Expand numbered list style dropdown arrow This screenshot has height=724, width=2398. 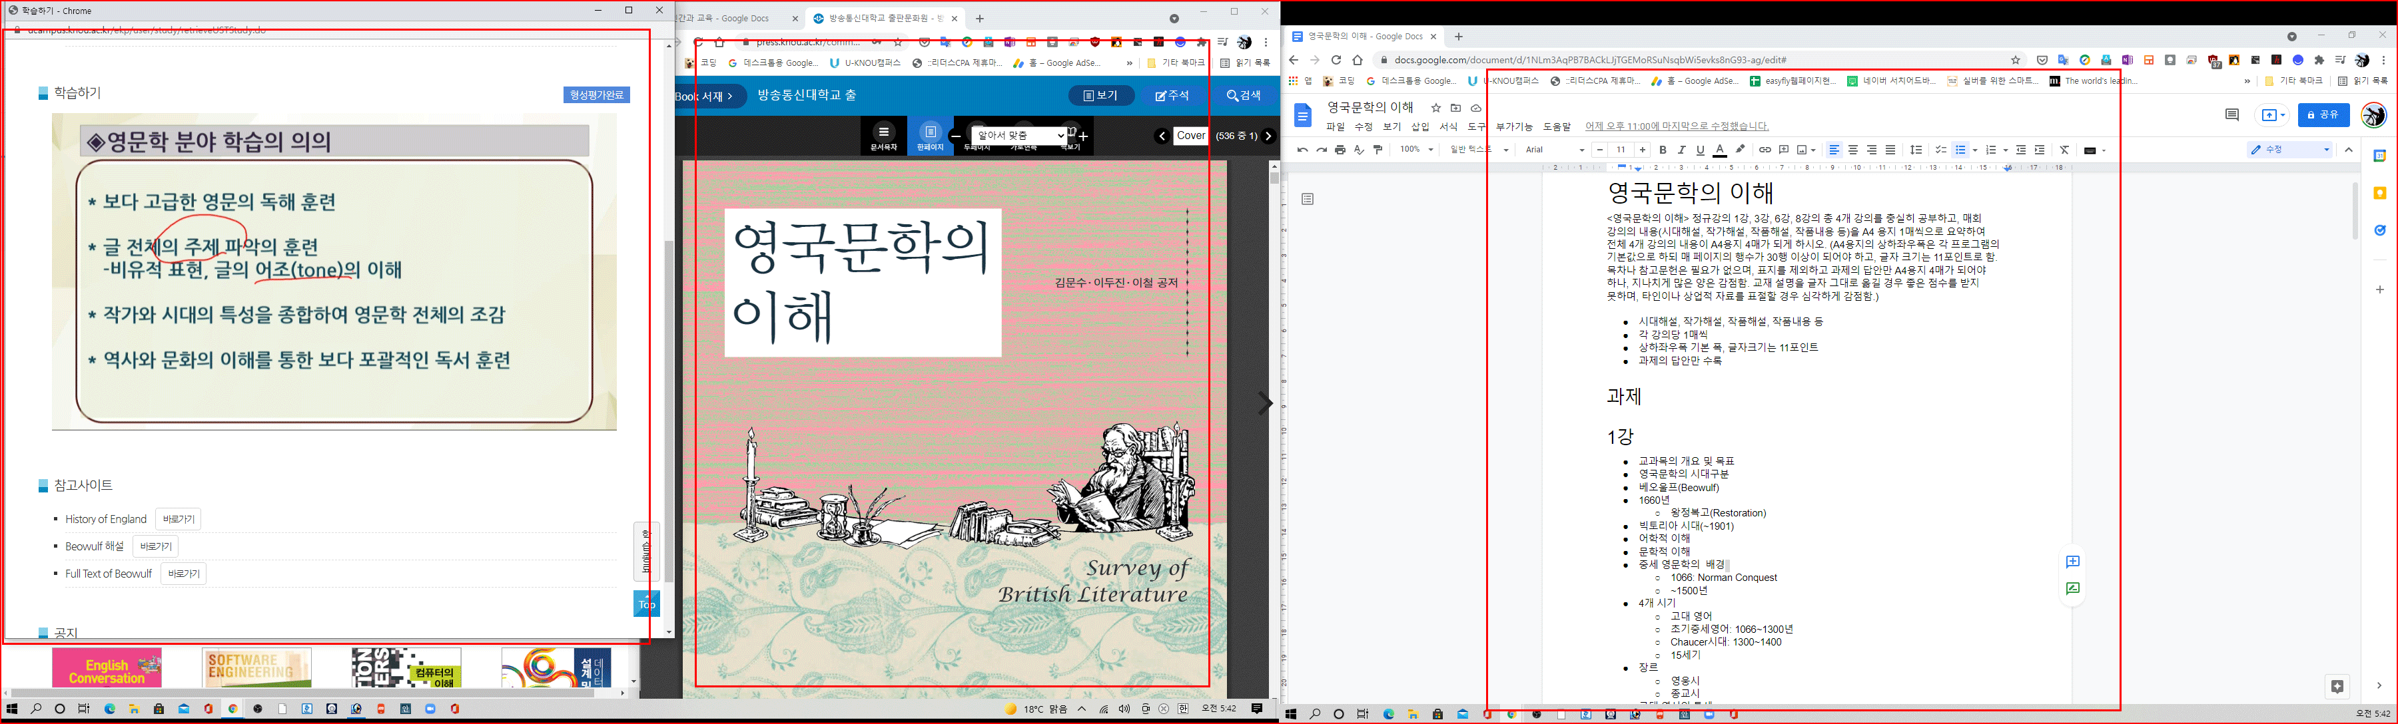click(2005, 150)
